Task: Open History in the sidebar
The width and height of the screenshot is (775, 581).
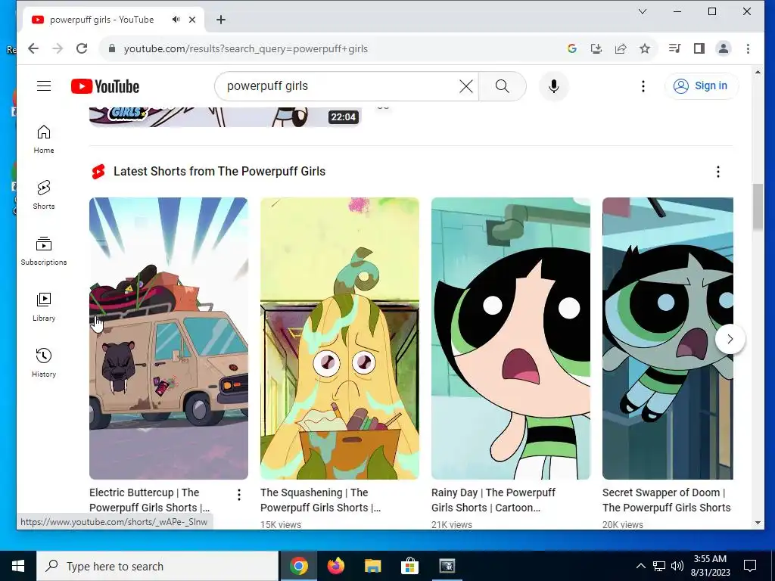Action: tap(44, 362)
